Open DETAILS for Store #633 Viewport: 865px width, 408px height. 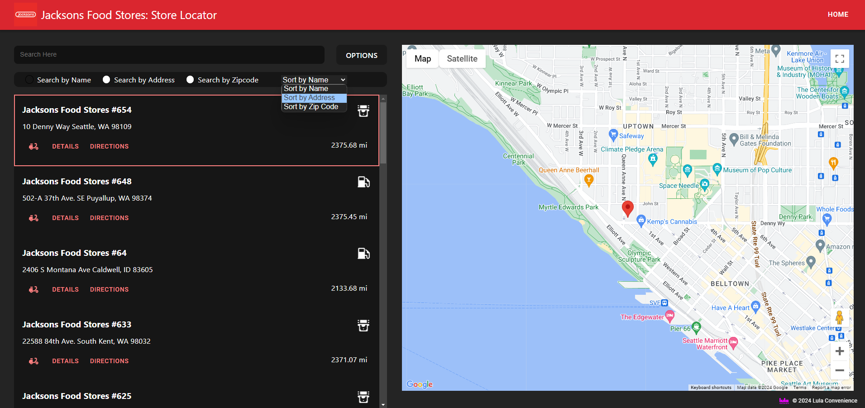coord(65,361)
